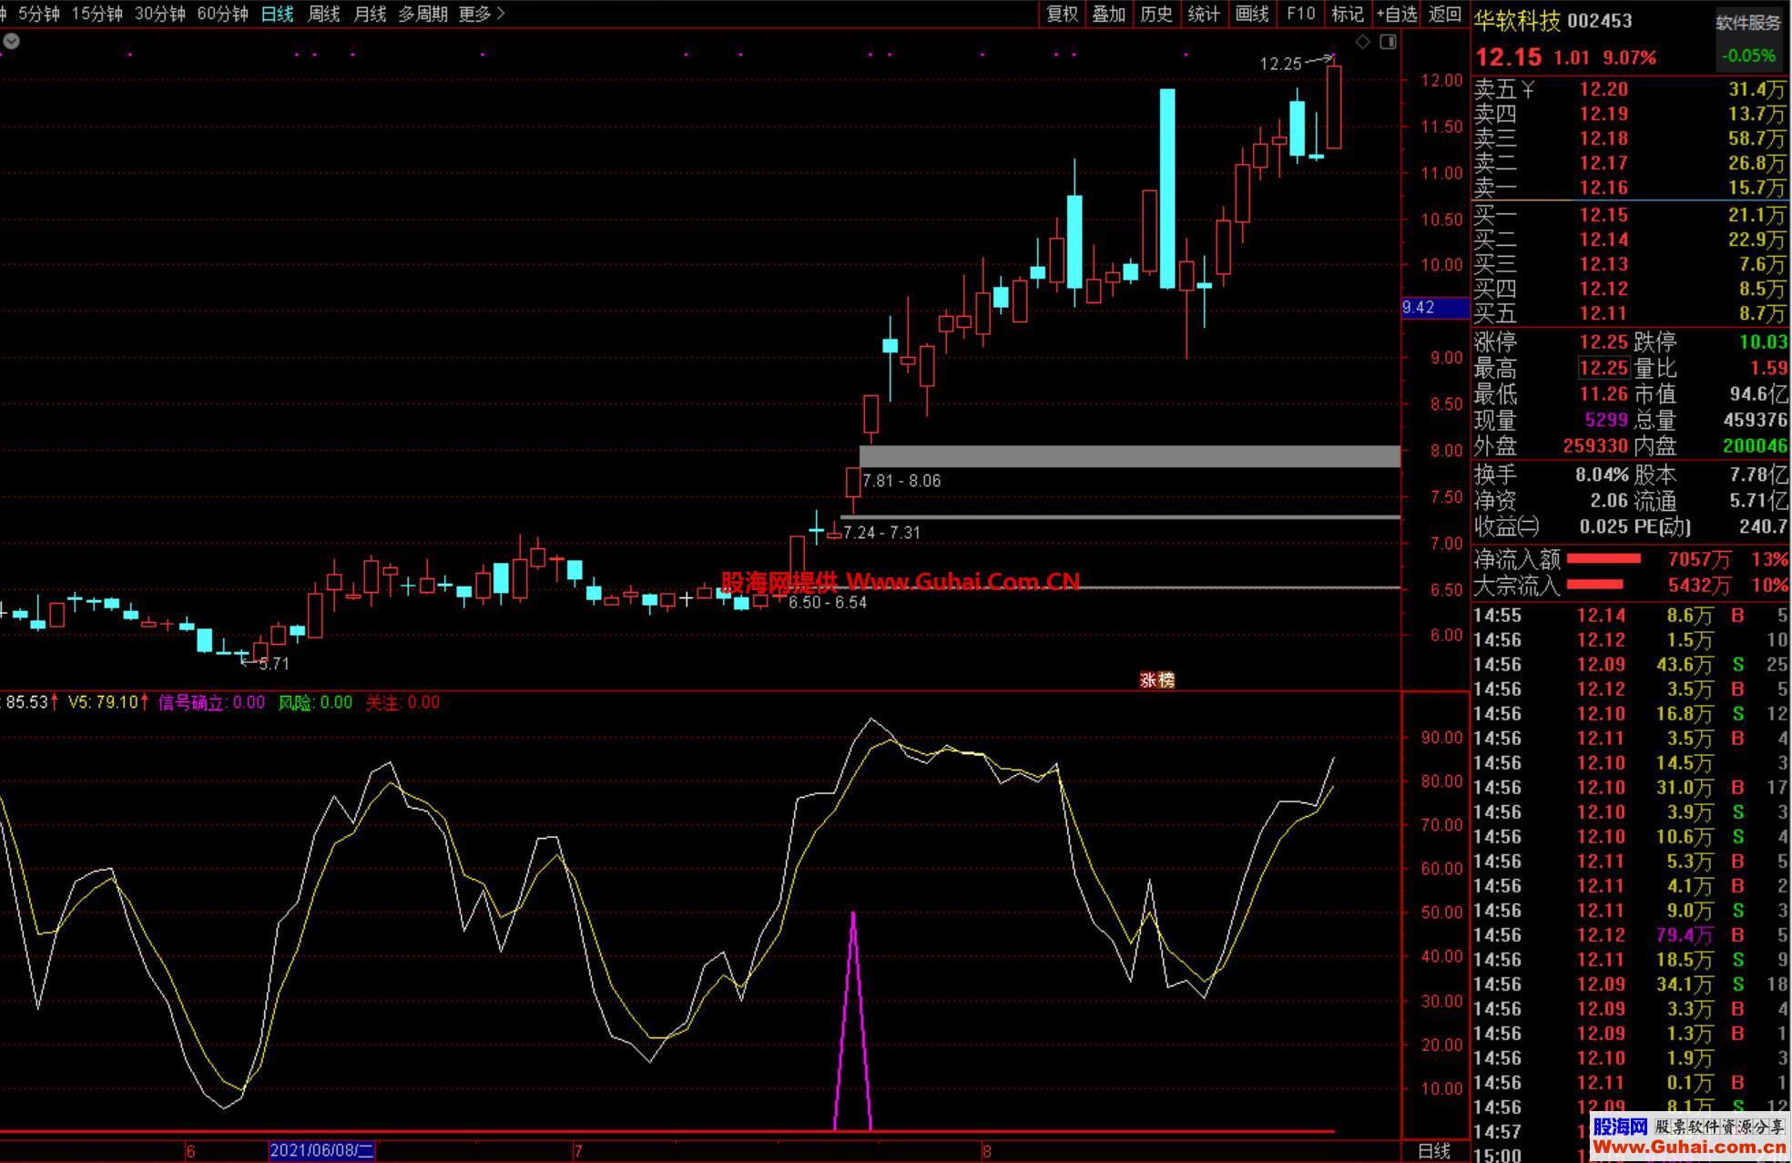1792x1163 pixels.
Task: Click the 涨榜 marker on the chart
Action: pyautogui.click(x=1156, y=679)
